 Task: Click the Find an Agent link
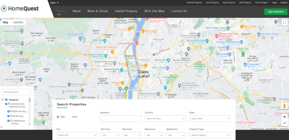(x=262, y=3)
